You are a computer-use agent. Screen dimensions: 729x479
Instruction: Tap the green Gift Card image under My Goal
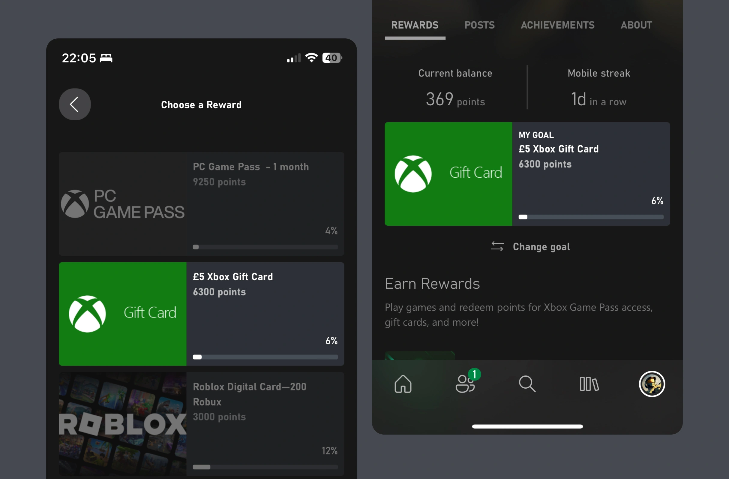click(x=448, y=174)
